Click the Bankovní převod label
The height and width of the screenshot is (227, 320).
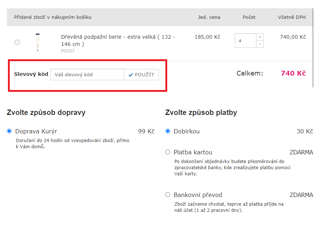tap(198, 195)
